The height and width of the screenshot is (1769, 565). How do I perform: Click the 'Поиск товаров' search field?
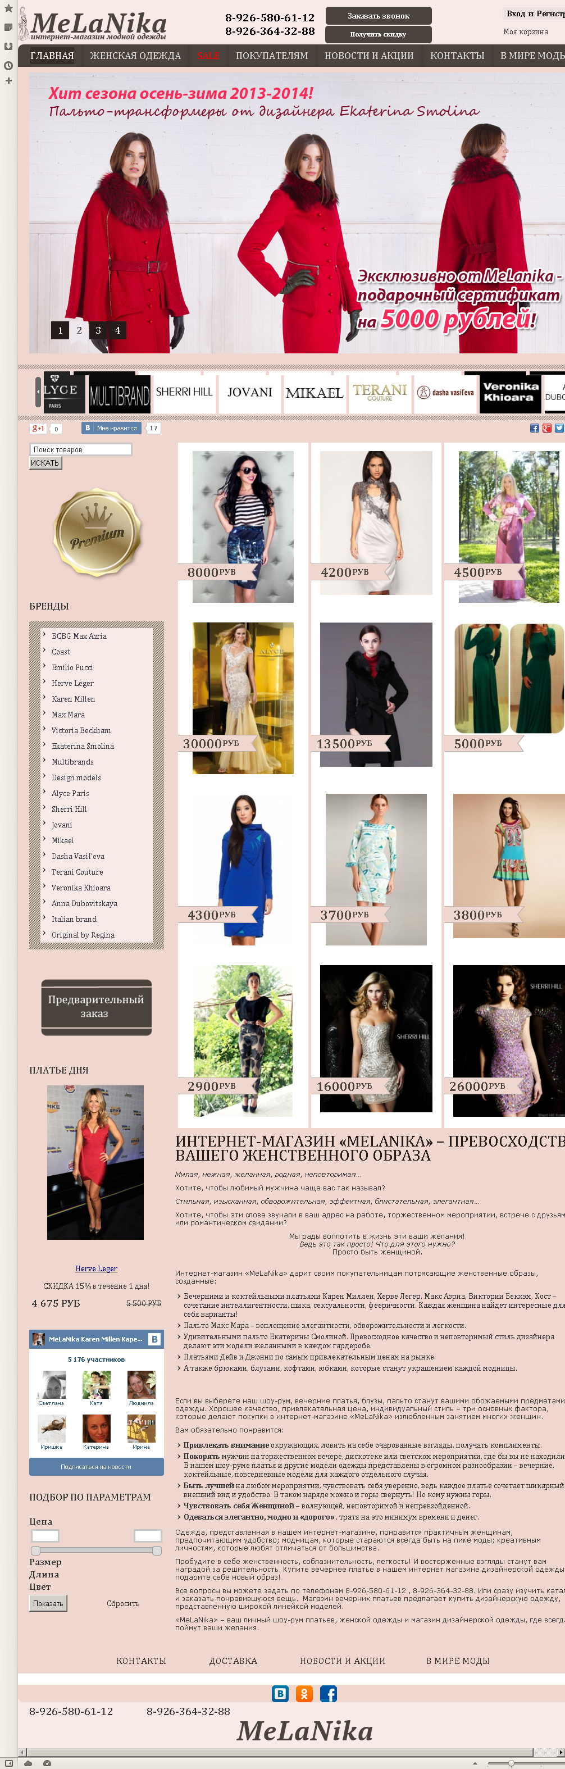coord(80,449)
